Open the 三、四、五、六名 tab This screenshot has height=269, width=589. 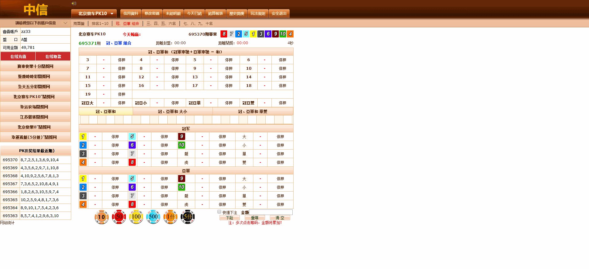pos(161,24)
